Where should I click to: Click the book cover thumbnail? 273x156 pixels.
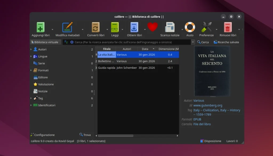click(x=212, y=71)
